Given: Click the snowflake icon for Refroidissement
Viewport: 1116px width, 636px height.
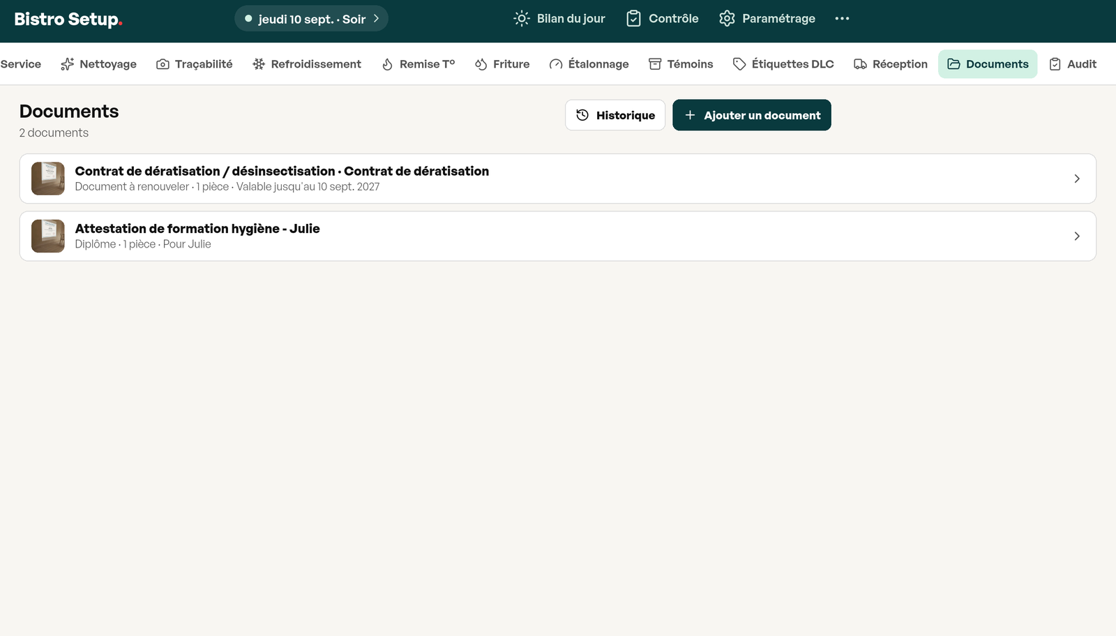Looking at the screenshot, I should click(x=259, y=64).
